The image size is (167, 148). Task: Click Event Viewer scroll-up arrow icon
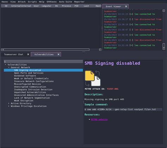click(164, 11)
